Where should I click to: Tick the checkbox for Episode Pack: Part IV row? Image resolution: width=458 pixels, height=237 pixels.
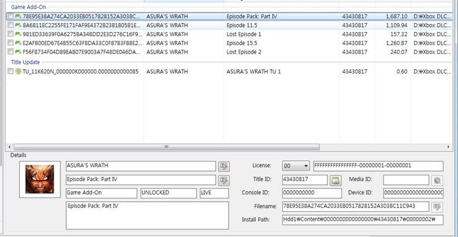pos(11,16)
